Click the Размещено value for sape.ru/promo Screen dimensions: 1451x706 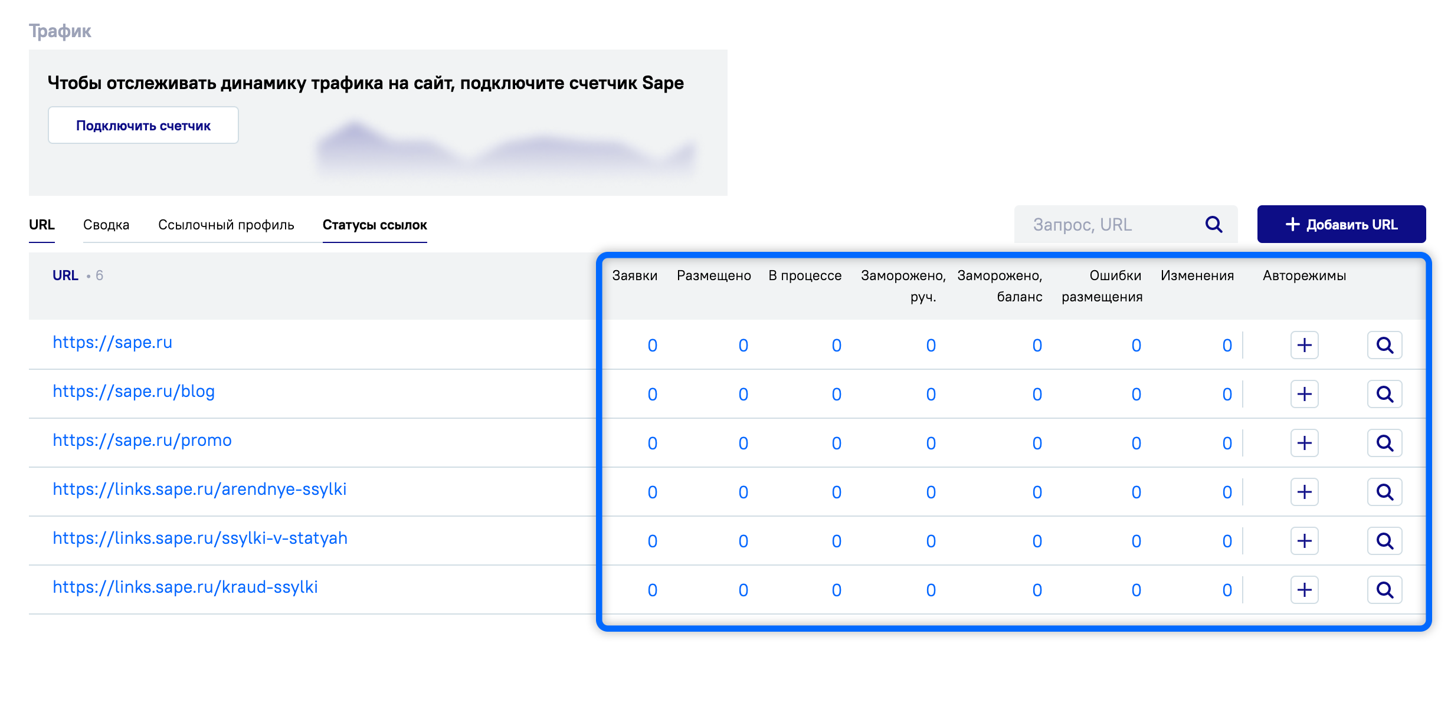(x=743, y=443)
